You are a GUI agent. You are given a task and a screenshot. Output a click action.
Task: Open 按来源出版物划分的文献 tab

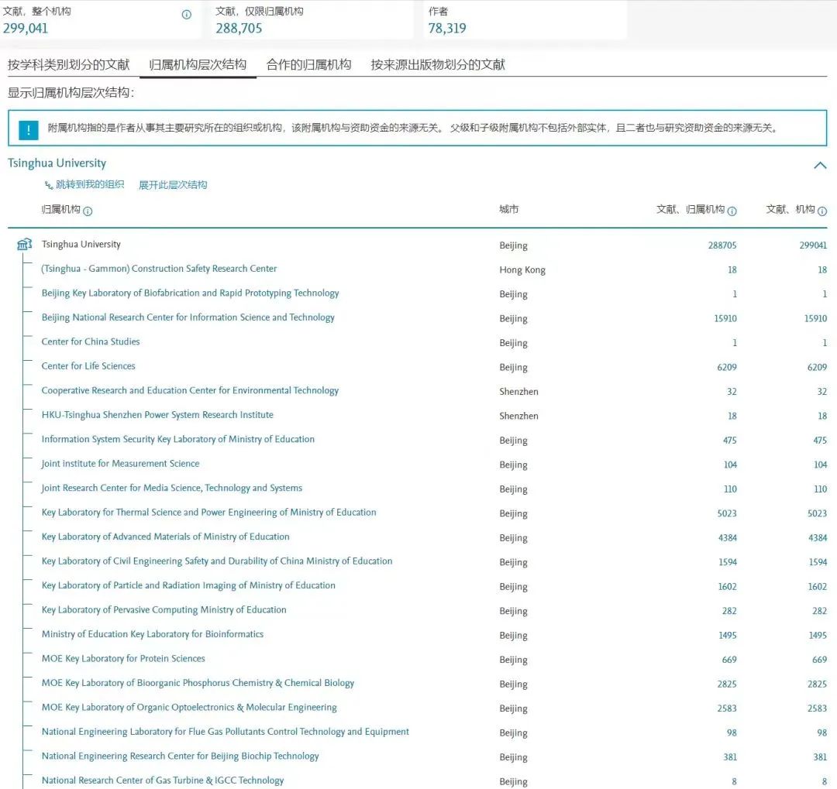coord(438,64)
